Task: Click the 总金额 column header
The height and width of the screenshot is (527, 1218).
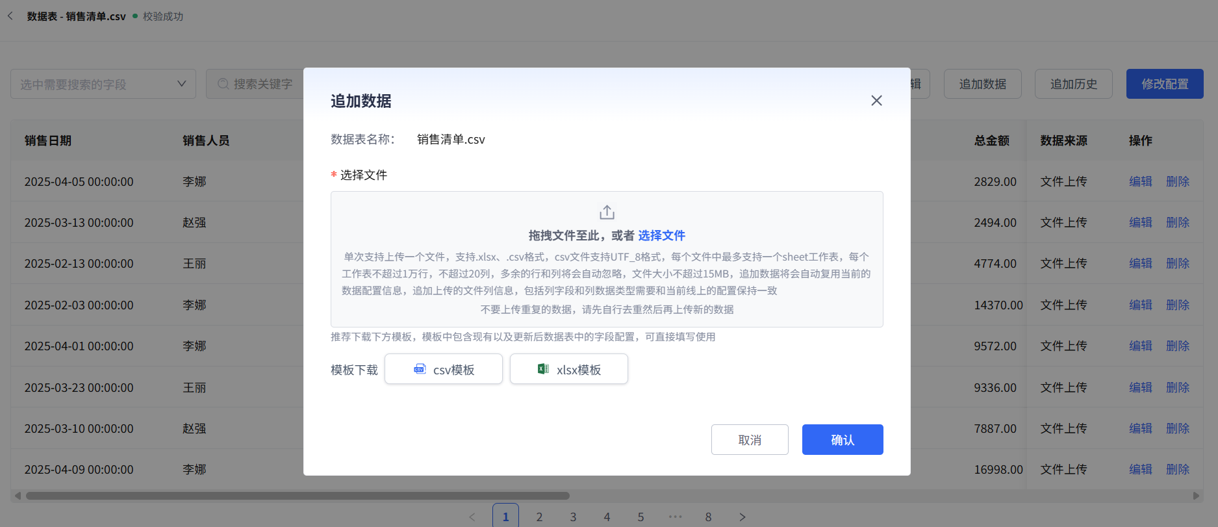Action: coord(992,140)
